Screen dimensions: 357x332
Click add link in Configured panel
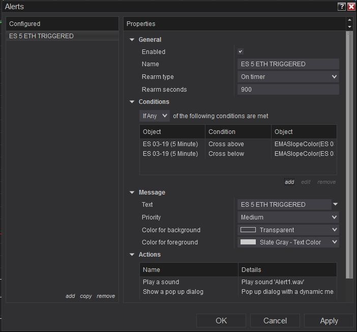pos(70,296)
